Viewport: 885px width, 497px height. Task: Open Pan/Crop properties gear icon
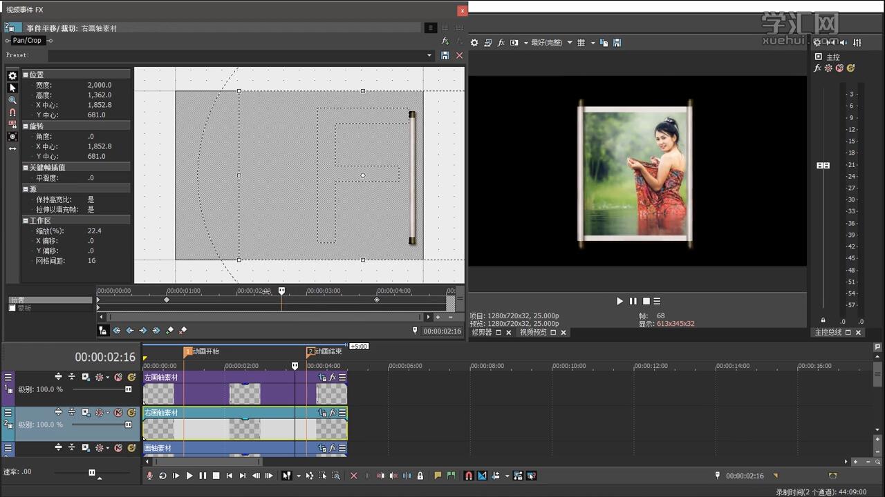coord(12,76)
